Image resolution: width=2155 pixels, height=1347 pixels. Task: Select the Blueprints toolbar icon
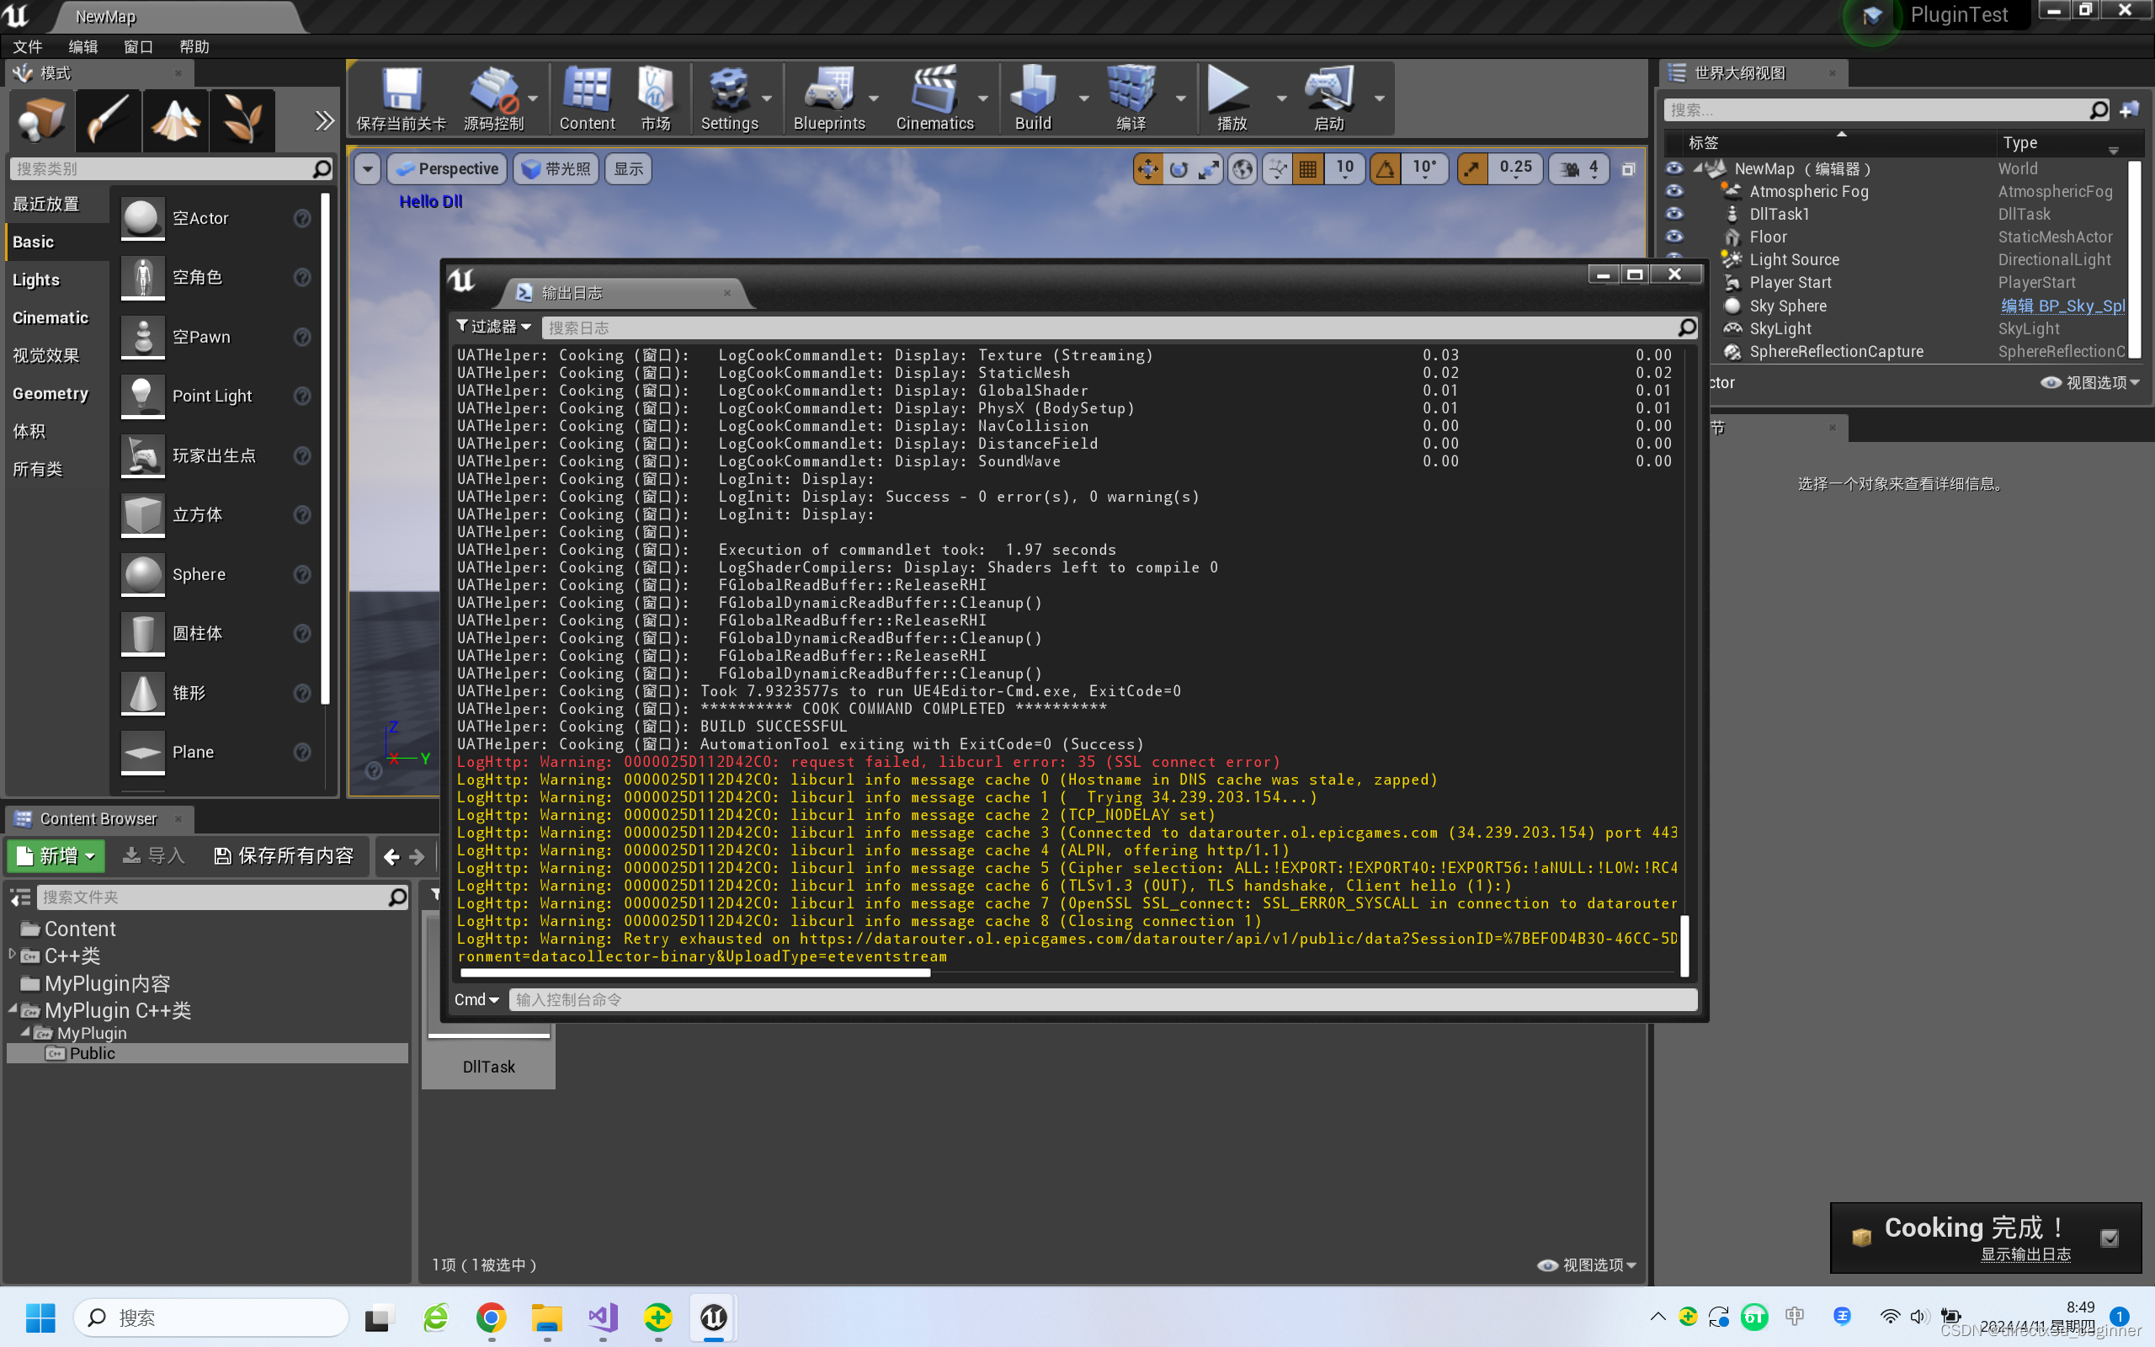(x=828, y=98)
